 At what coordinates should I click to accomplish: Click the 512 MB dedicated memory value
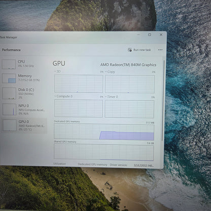pos(150,123)
